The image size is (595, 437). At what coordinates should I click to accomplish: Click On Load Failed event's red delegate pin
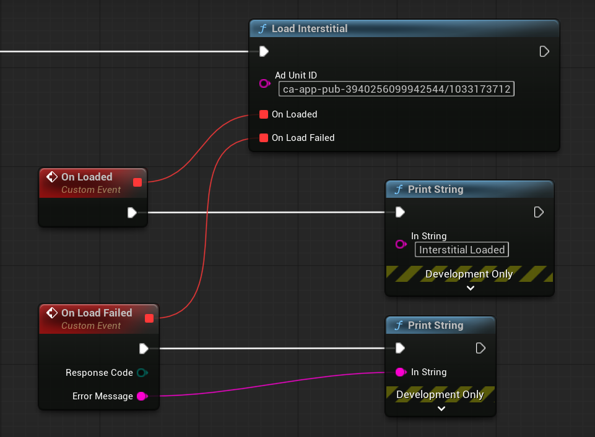149,318
